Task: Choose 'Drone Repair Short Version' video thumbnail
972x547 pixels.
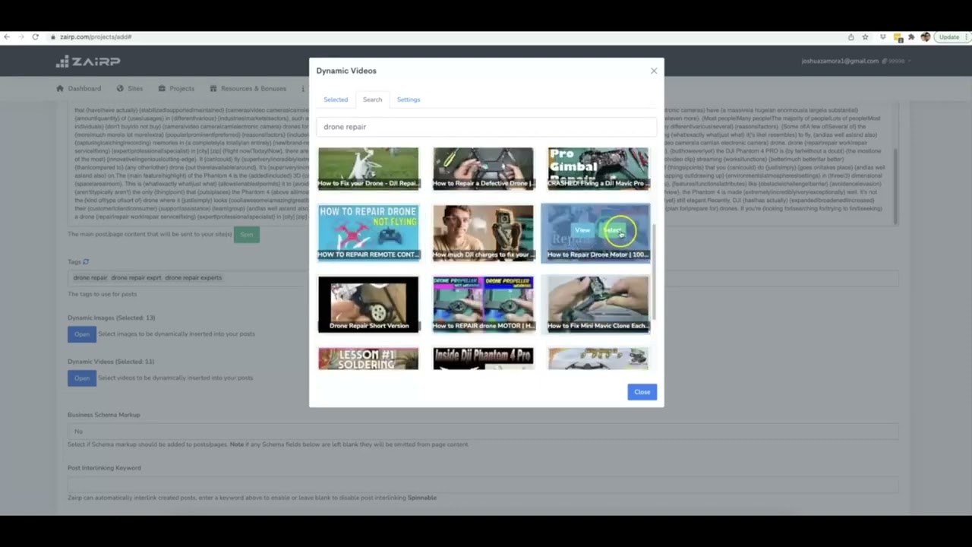Action: (x=368, y=304)
